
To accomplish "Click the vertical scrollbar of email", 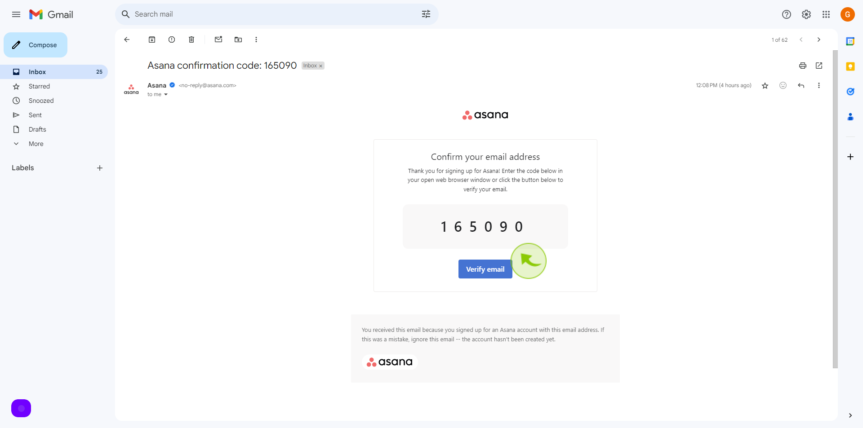I will click(835, 209).
